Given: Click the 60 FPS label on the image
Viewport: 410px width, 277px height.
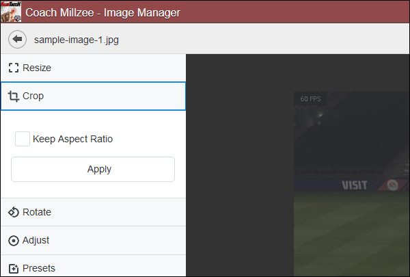Looking at the screenshot, I should (x=310, y=99).
